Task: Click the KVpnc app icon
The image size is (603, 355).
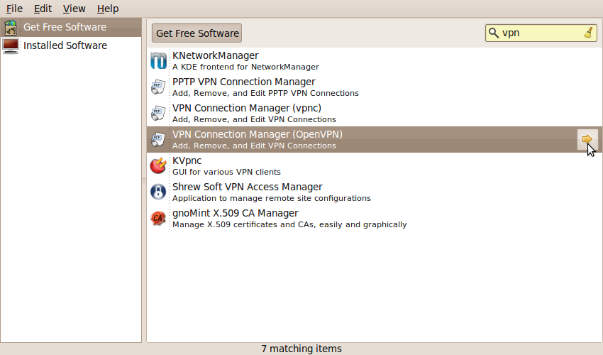Action: pos(158,165)
